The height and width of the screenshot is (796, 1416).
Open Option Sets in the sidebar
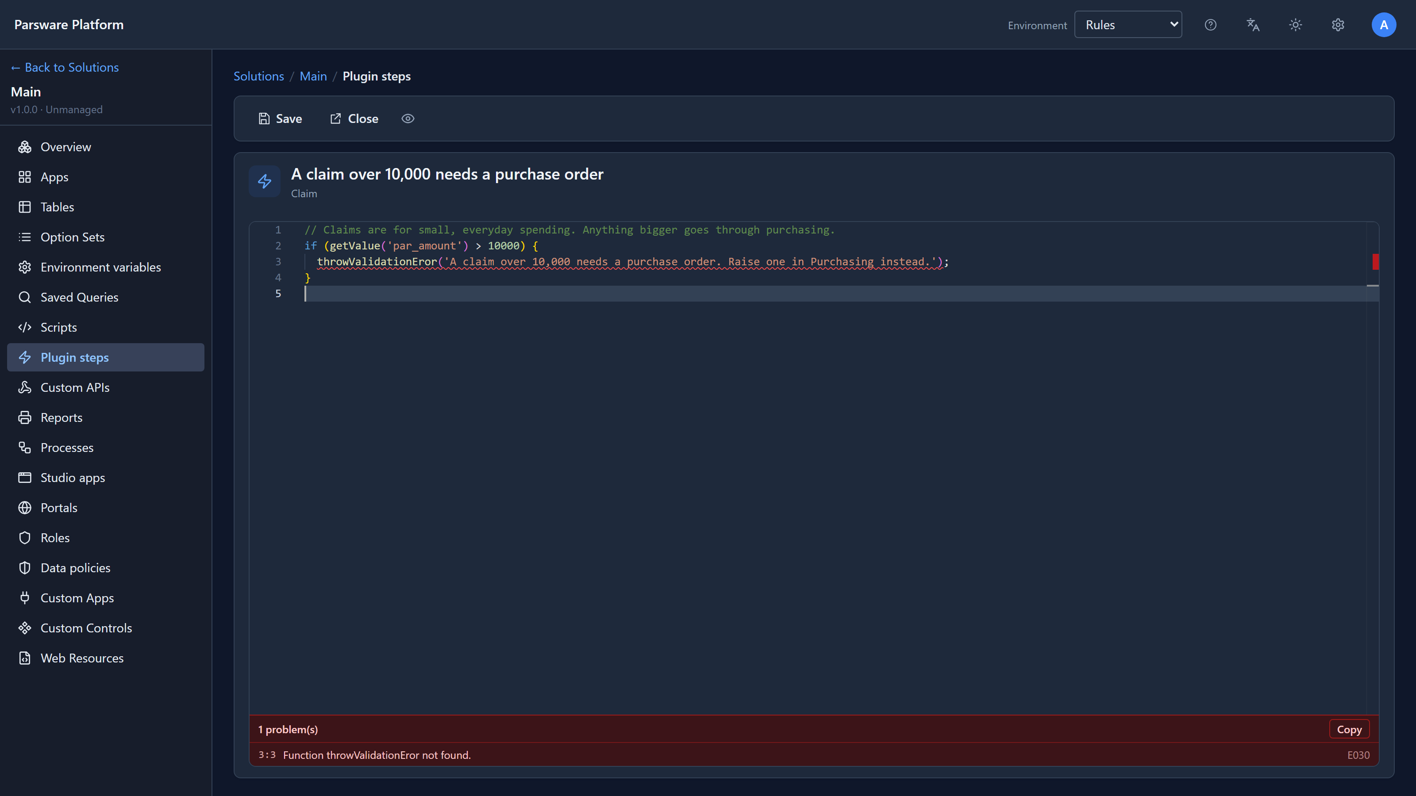pyautogui.click(x=106, y=237)
